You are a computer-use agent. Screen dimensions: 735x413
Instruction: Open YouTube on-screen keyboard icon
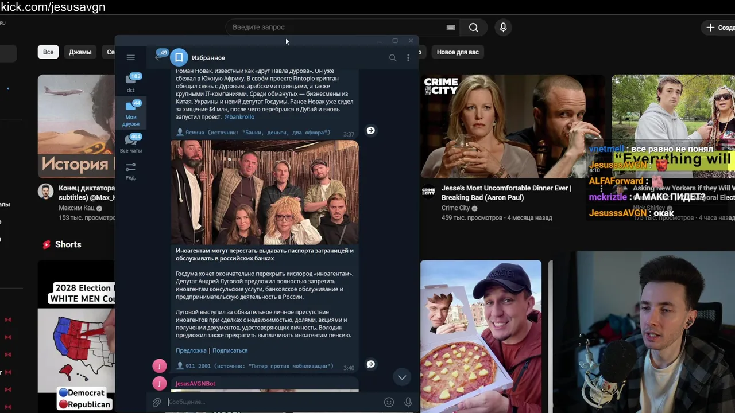click(x=451, y=27)
